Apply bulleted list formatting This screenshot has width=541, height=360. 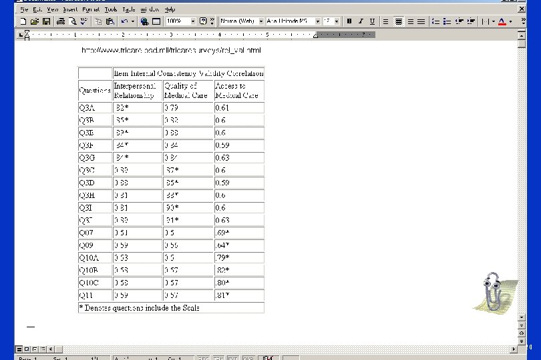447,21
